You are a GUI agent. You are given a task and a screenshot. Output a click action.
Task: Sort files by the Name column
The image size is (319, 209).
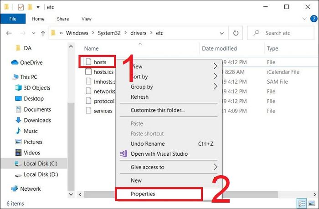91,49
